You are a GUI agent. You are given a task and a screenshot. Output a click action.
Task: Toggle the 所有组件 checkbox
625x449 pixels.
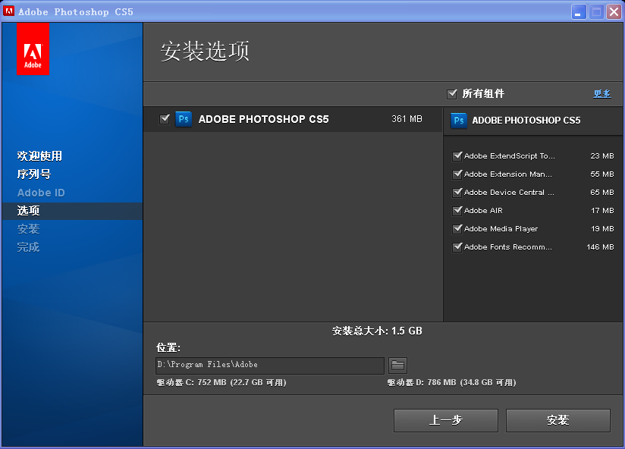tap(452, 94)
